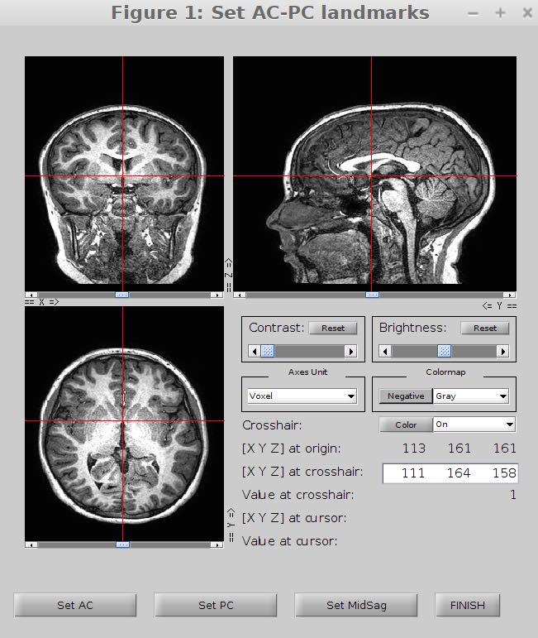The image size is (538, 638).
Task: Toggle the Negative colormap button
Action: point(405,396)
